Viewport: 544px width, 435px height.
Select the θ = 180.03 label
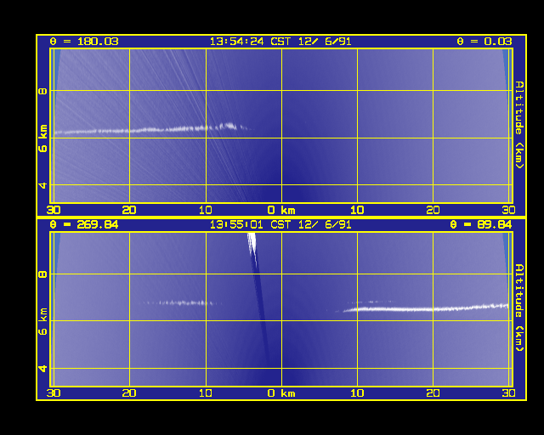(84, 42)
